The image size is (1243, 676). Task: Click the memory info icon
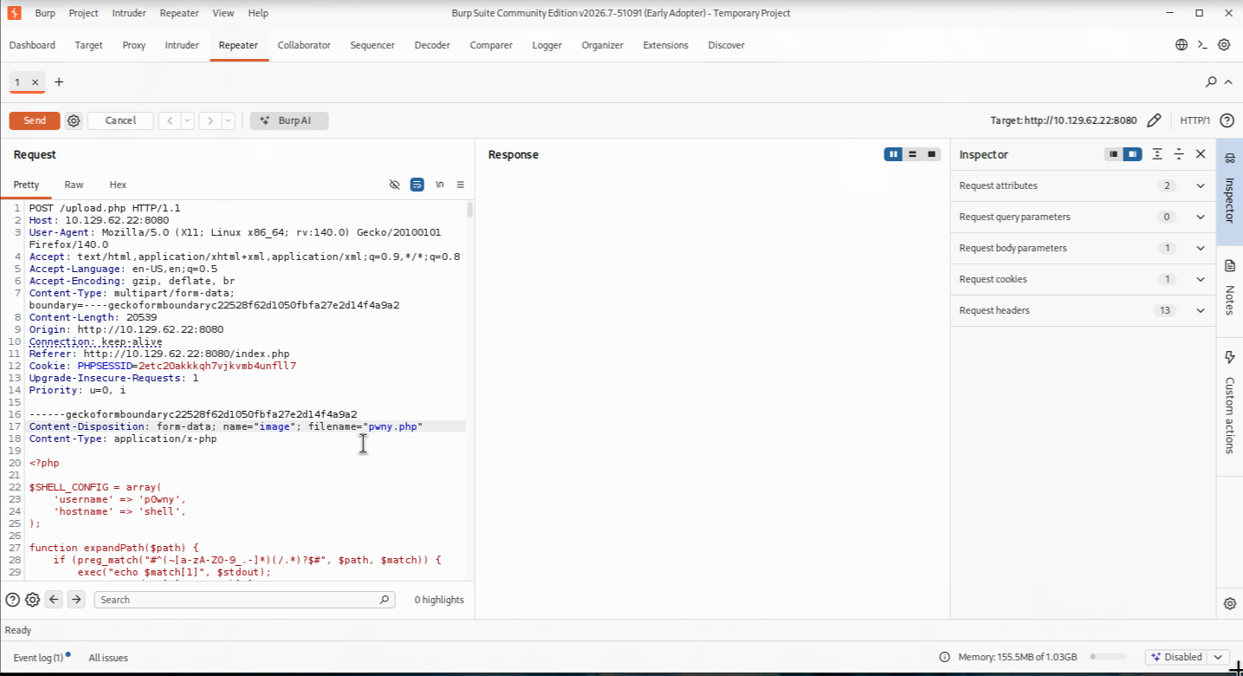[x=945, y=657]
